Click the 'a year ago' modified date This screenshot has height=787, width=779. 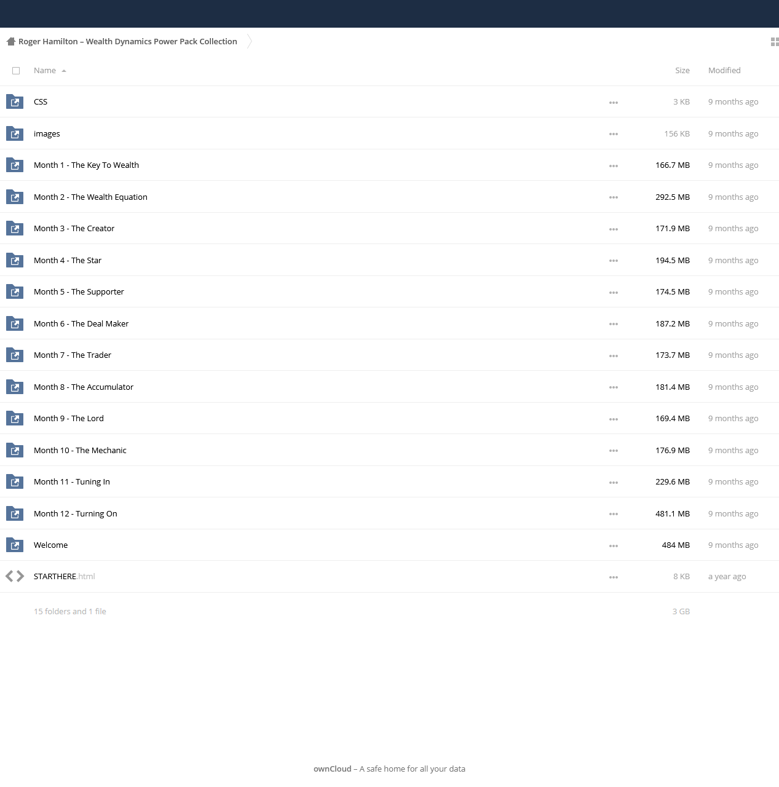(x=727, y=577)
